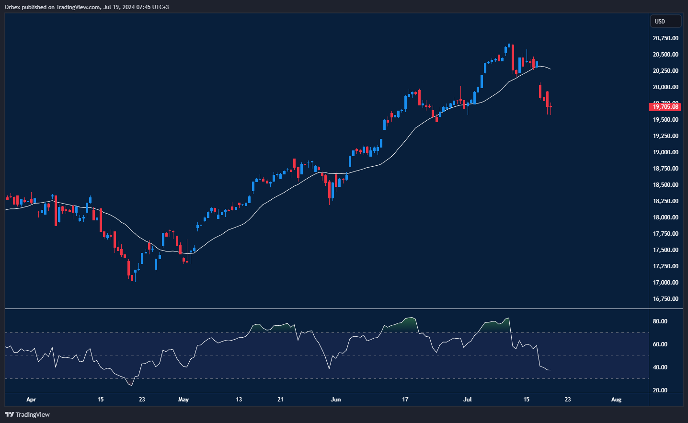
Task: Select the Apr date on time axis
Action: [x=31, y=400]
